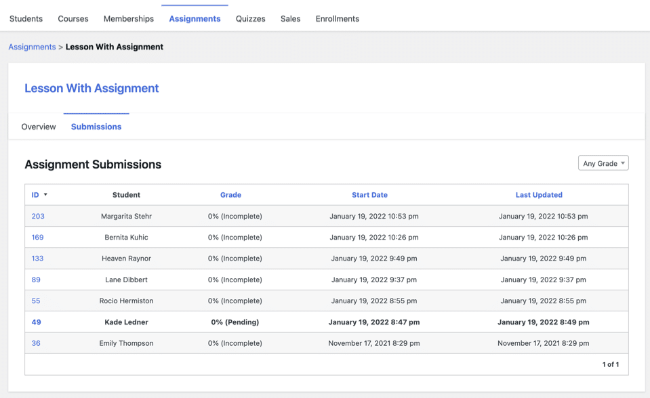Go to the Courses section
This screenshot has width=650, height=398.
click(73, 19)
